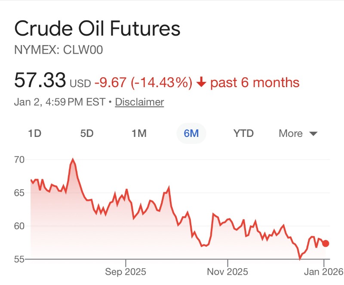Click the red endpoint dot on chart
Screen dimensions: 344x285
[x=326, y=243]
